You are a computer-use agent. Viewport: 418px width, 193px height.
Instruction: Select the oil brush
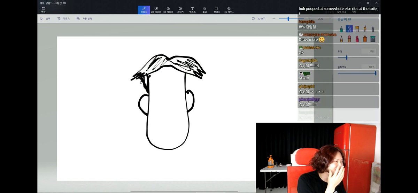(x=357, y=29)
